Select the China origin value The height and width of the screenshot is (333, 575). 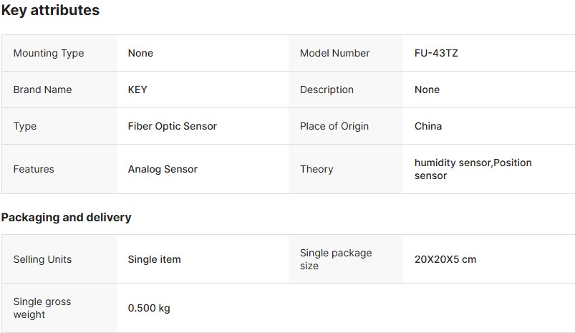coord(428,126)
